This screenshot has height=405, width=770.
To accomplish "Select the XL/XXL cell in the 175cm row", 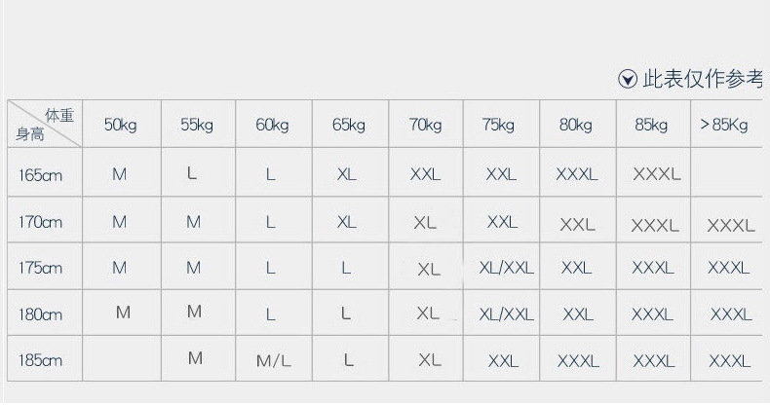I will (x=506, y=268).
